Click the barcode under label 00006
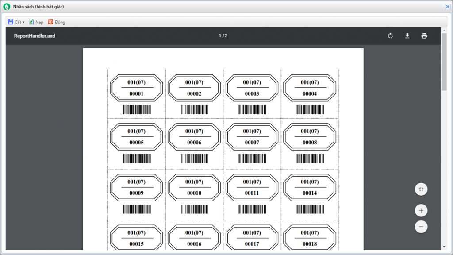453x255 pixels. (195, 158)
